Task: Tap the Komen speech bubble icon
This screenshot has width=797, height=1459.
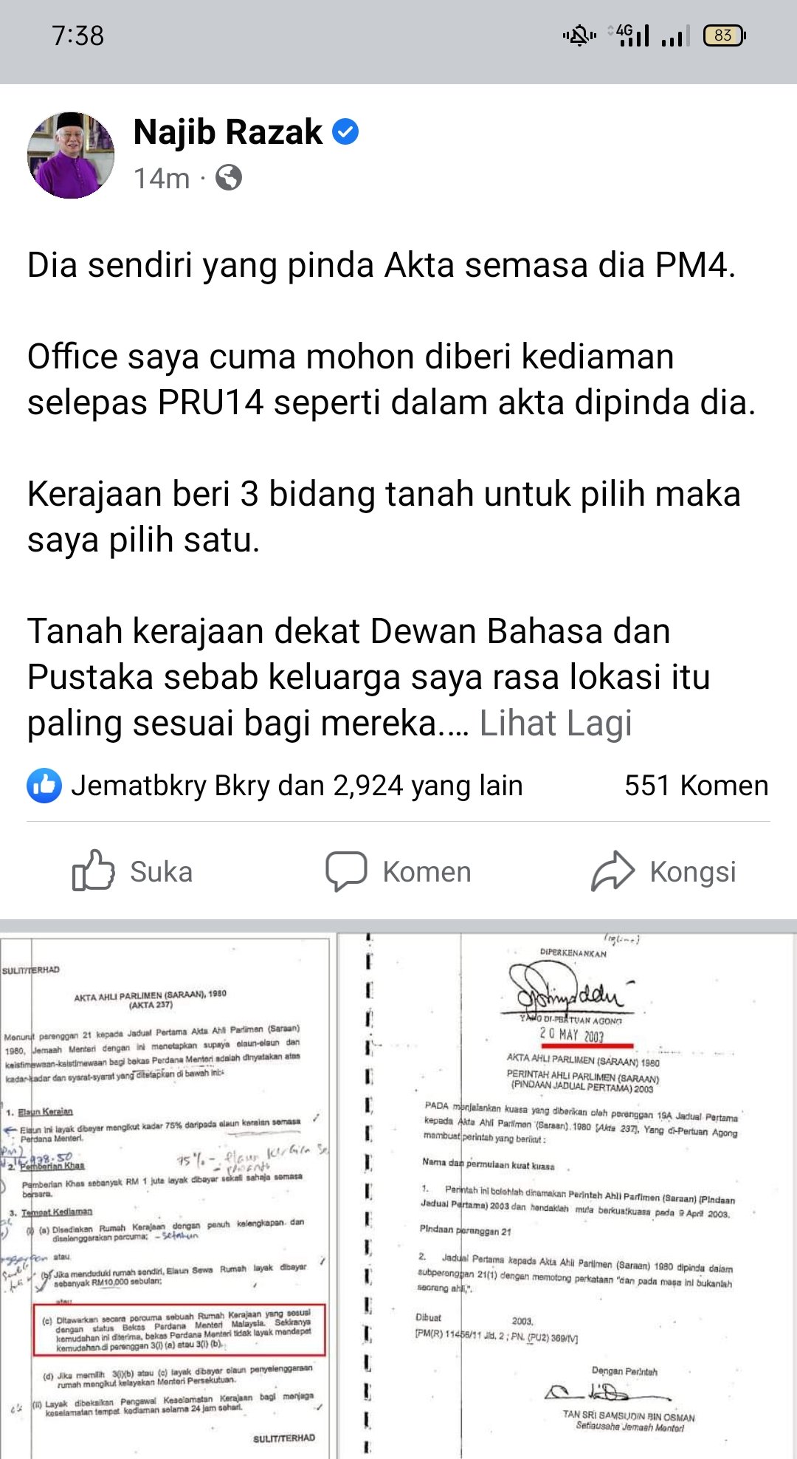Action: coord(346,871)
